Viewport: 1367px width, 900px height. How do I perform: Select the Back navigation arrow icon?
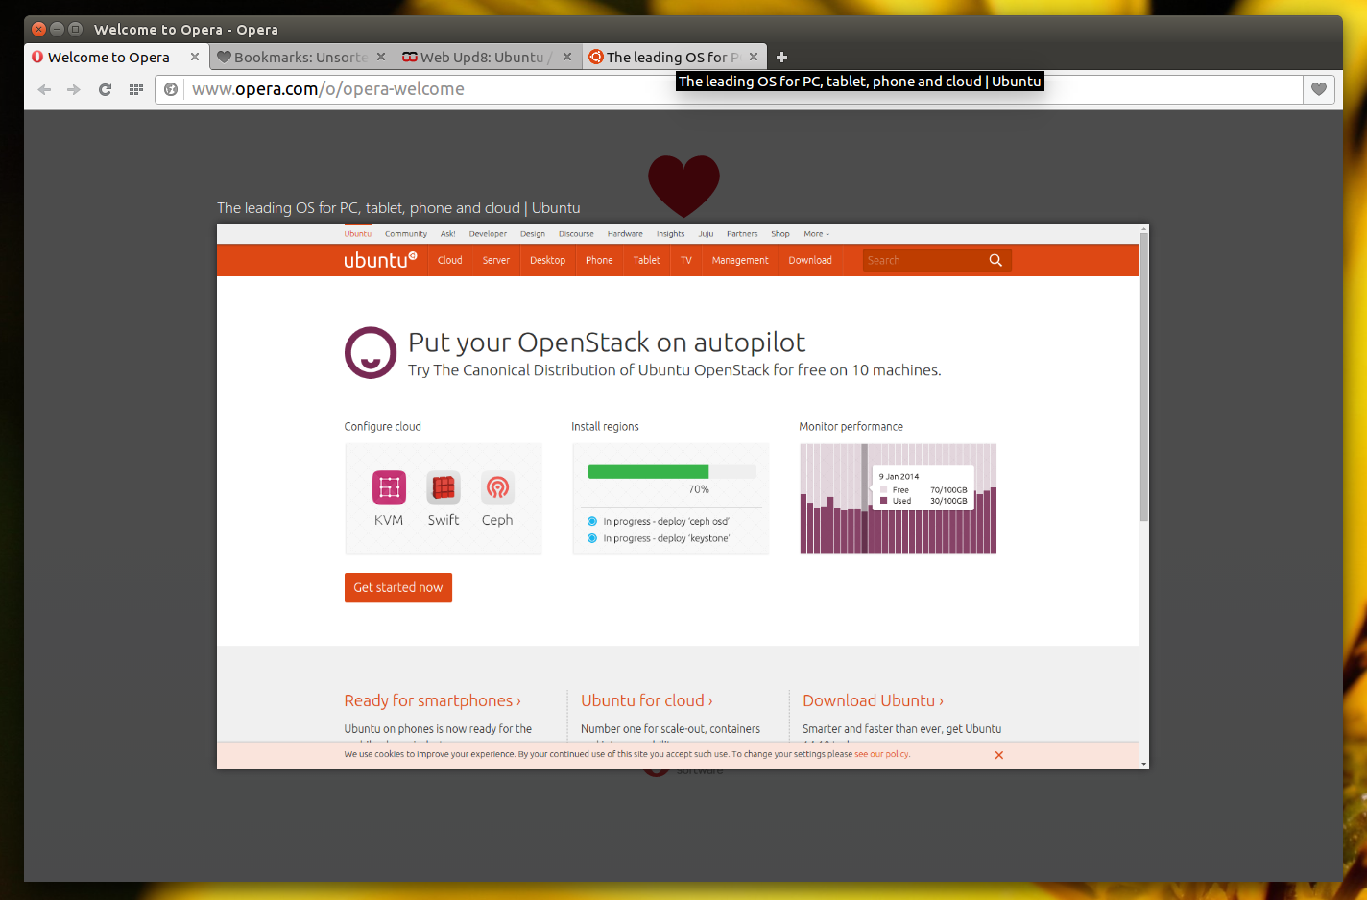pyautogui.click(x=44, y=89)
